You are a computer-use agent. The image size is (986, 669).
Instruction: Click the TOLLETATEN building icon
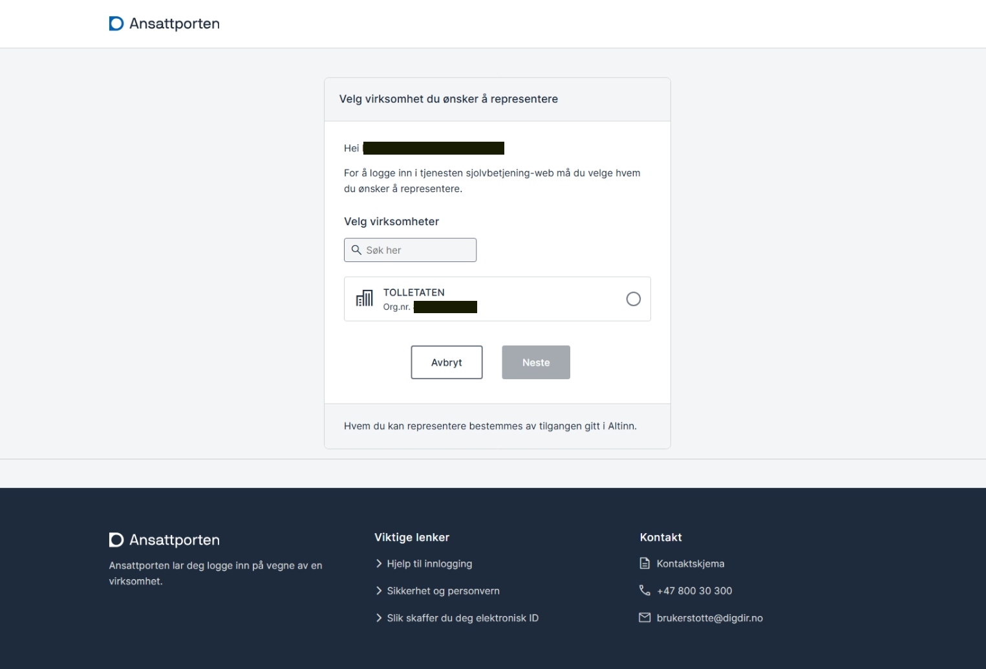point(365,298)
